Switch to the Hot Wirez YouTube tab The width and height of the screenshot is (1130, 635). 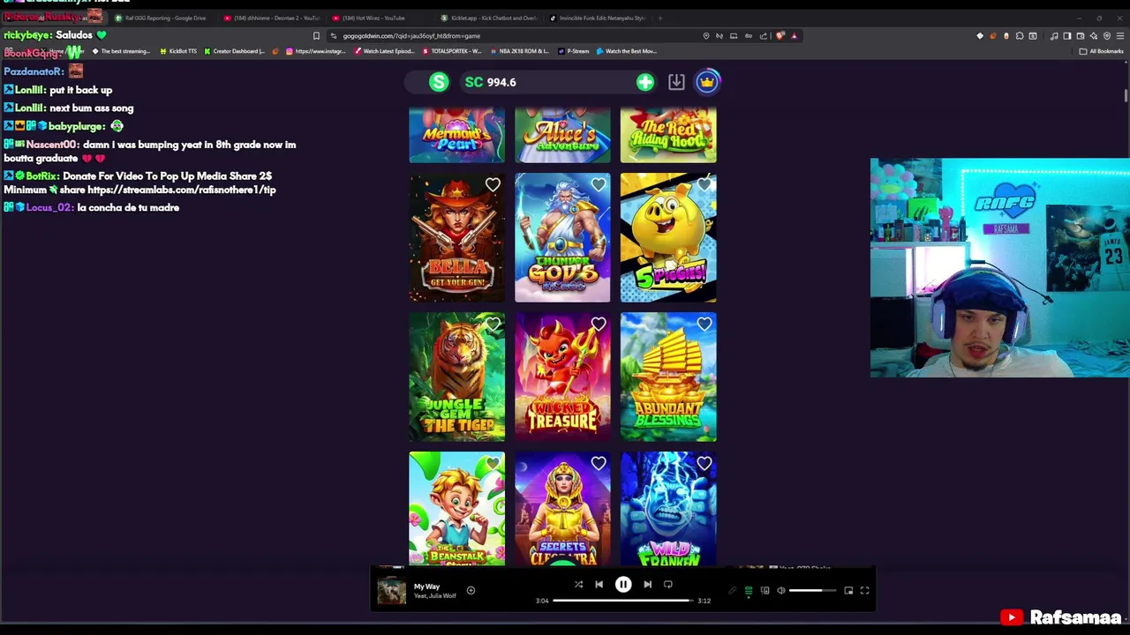tap(380, 18)
